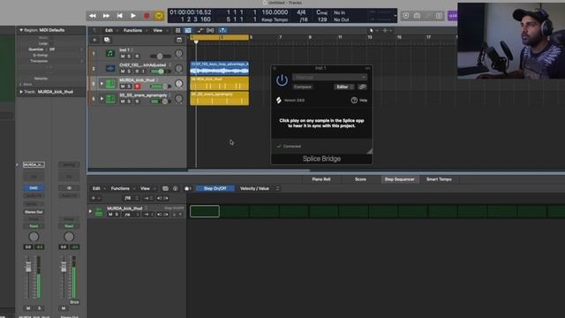Click the highlighted grid view icon in Tracks toolbar
Image resolution: width=565 pixels, height=318 pixels.
(188, 31)
